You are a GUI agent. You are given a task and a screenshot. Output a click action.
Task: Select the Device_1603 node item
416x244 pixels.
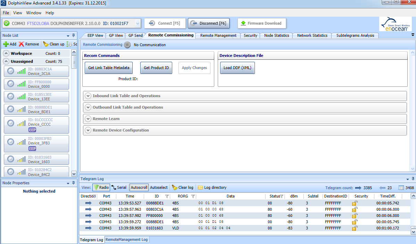coord(36,159)
